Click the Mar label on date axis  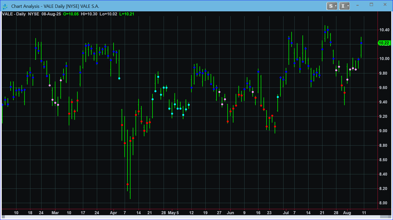click(x=55, y=213)
